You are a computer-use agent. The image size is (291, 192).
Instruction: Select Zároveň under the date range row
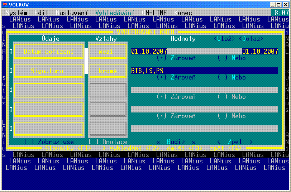click(x=176, y=58)
